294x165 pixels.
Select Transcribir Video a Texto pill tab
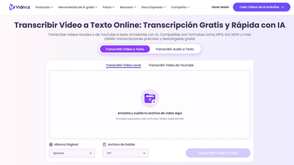tap(125, 49)
